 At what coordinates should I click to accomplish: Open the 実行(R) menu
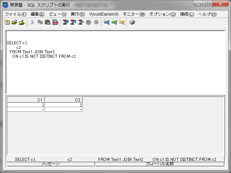point(78,14)
